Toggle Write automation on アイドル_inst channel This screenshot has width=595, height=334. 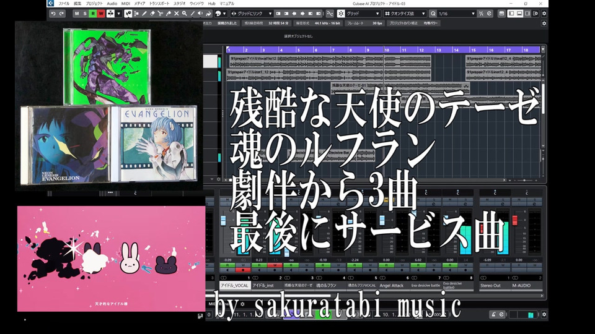pos(275,265)
